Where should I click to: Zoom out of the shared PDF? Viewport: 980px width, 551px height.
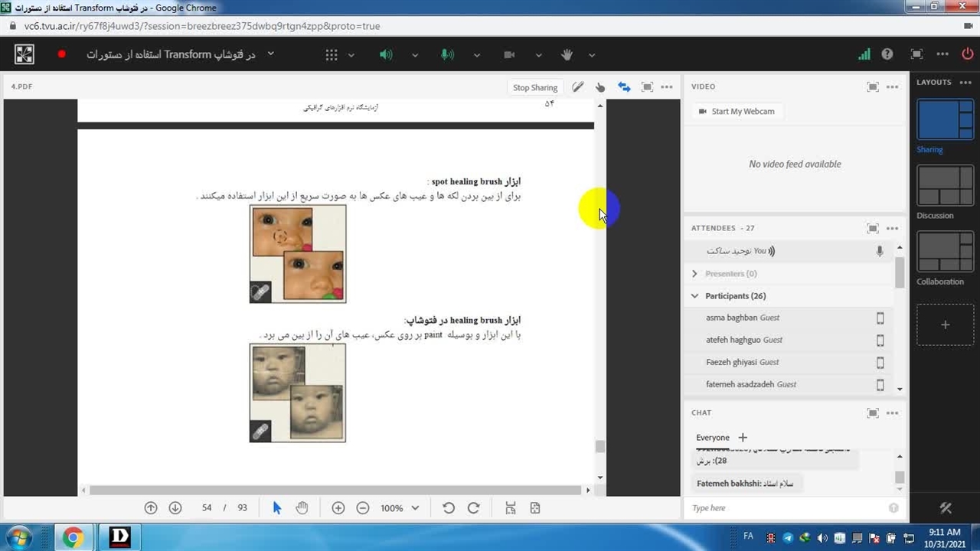(363, 508)
